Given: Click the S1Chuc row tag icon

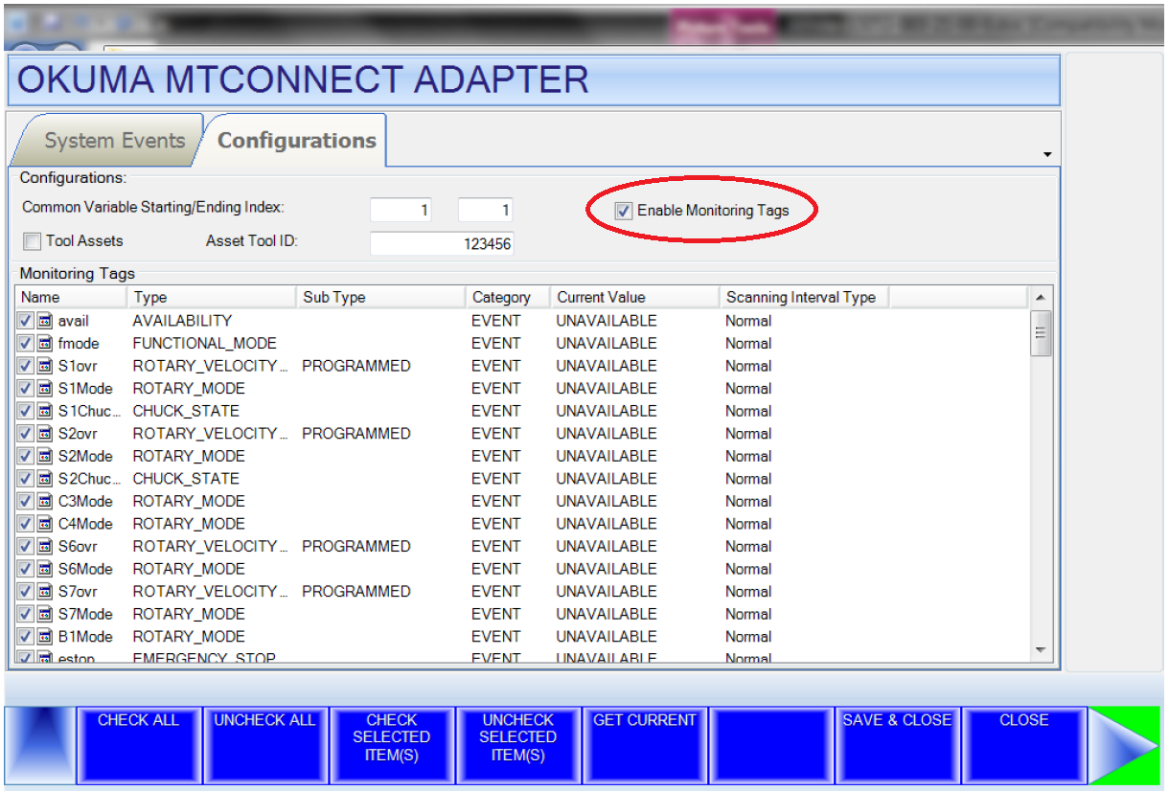Looking at the screenshot, I should click(44, 411).
